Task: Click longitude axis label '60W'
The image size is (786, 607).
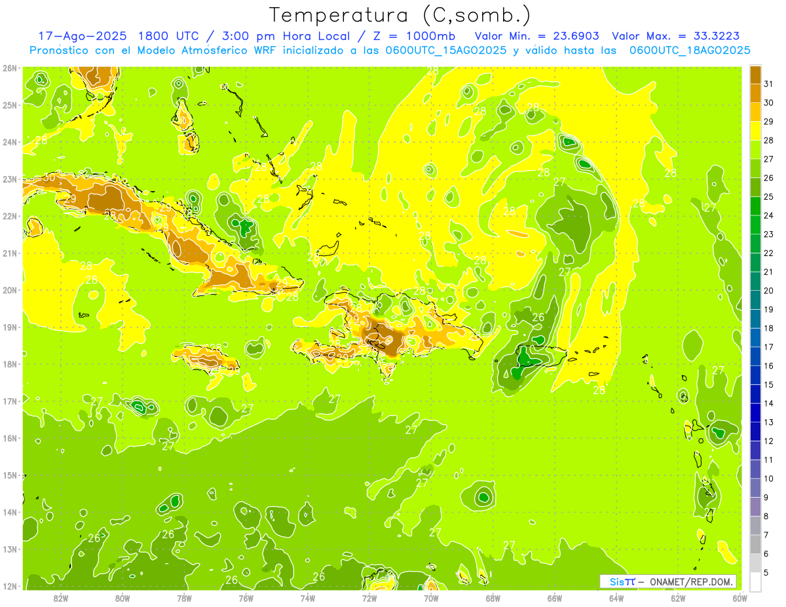Action: coord(739,597)
